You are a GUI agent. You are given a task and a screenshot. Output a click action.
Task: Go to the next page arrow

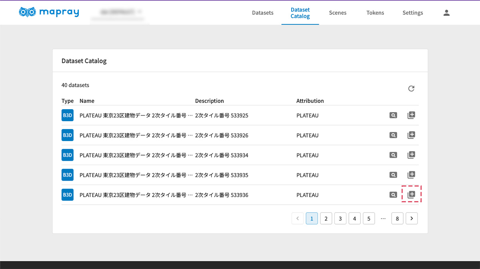coord(412,219)
